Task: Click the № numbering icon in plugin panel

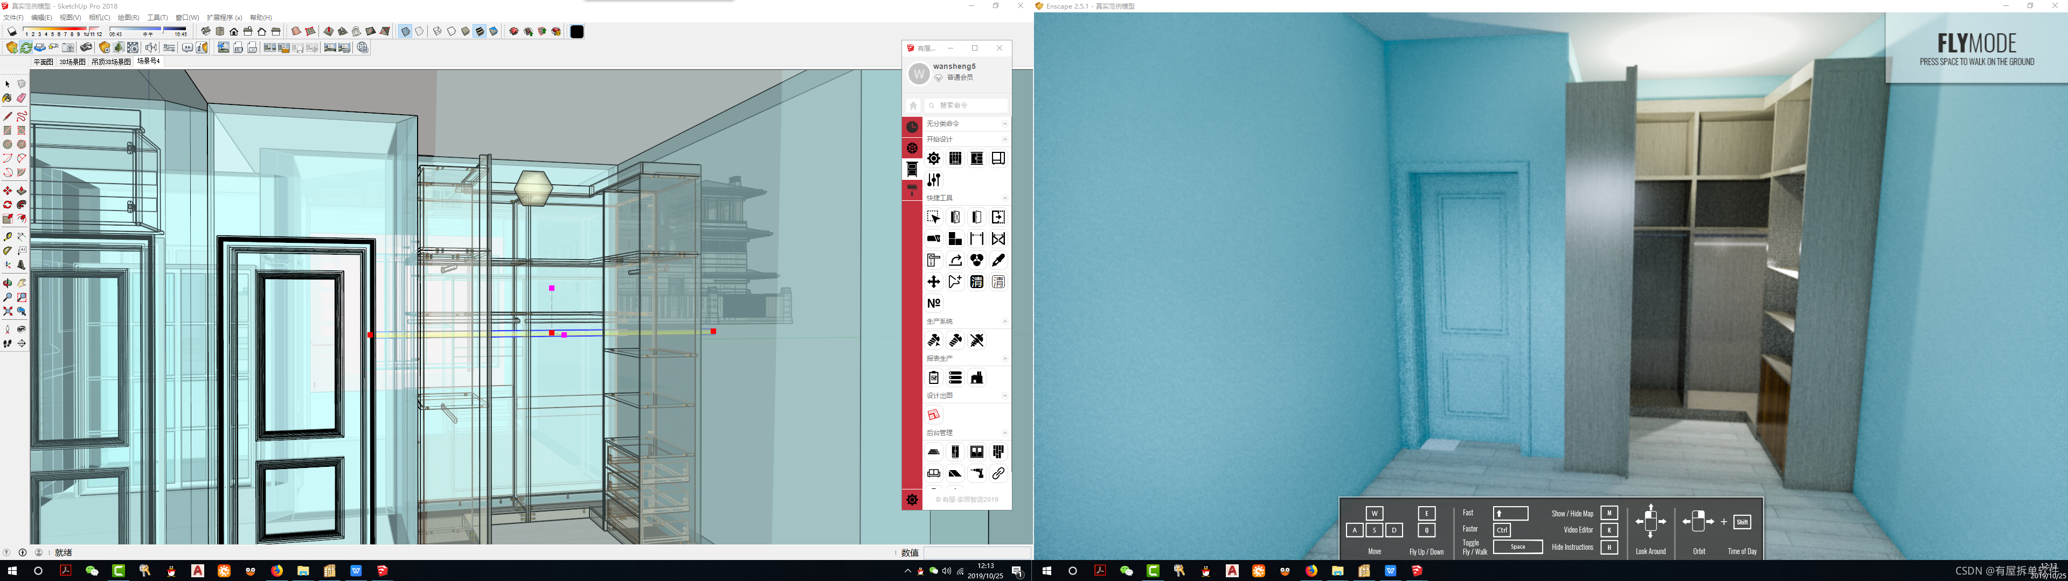Action: coord(934,303)
